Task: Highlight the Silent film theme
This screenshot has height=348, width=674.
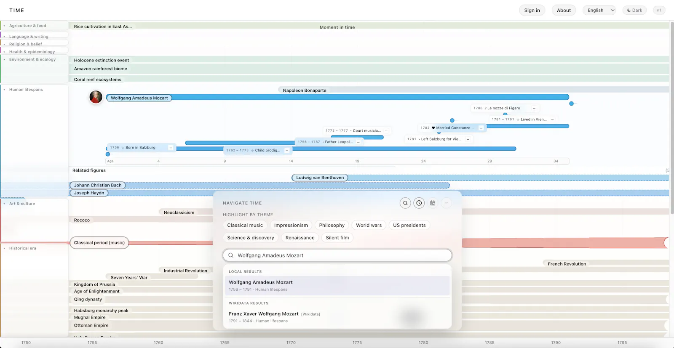Action: [x=337, y=238]
